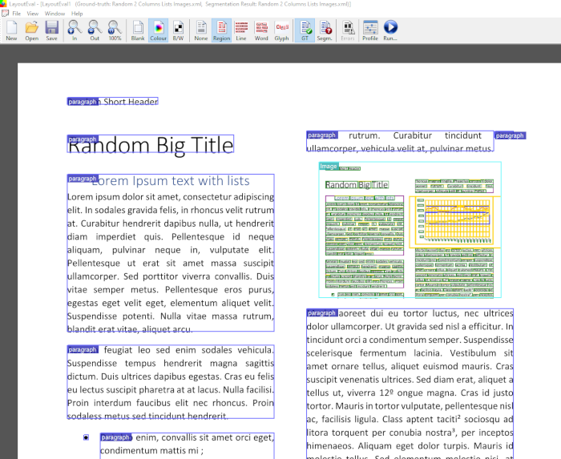Open the Profile settings icon
The width and height of the screenshot is (561, 459).
[x=369, y=30]
